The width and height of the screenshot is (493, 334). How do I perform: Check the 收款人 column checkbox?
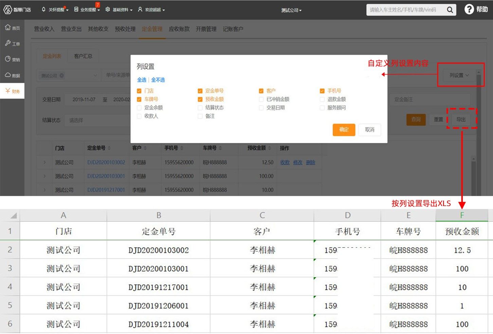tap(139, 116)
